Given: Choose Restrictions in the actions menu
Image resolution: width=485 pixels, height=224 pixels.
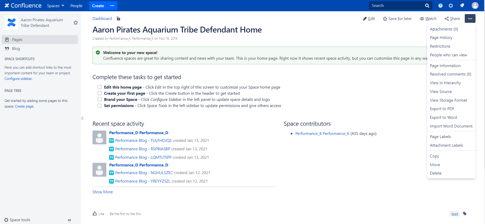Looking at the screenshot, I should [x=451, y=46].
